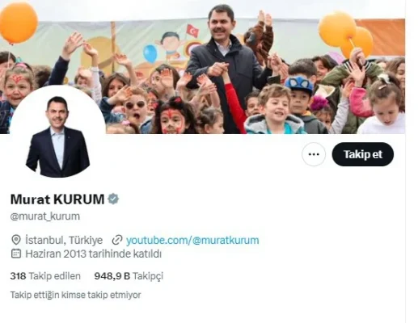Click Haziran 2013 tarihinde katıldı text
This screenshot has height=323, width=418.
point(93,254)
